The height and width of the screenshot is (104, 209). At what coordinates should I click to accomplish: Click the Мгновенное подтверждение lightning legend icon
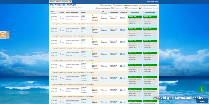pos(140,5)
